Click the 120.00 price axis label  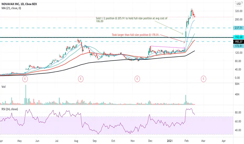239,53
